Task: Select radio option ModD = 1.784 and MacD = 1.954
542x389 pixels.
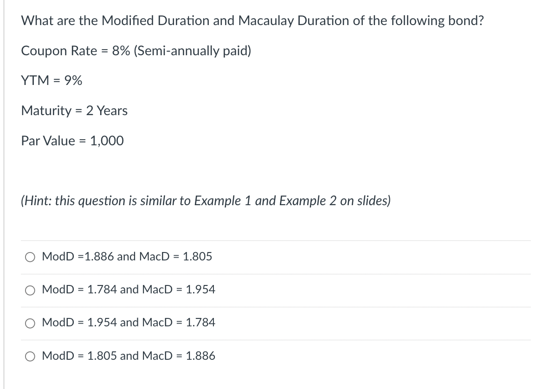Action: 30,290
